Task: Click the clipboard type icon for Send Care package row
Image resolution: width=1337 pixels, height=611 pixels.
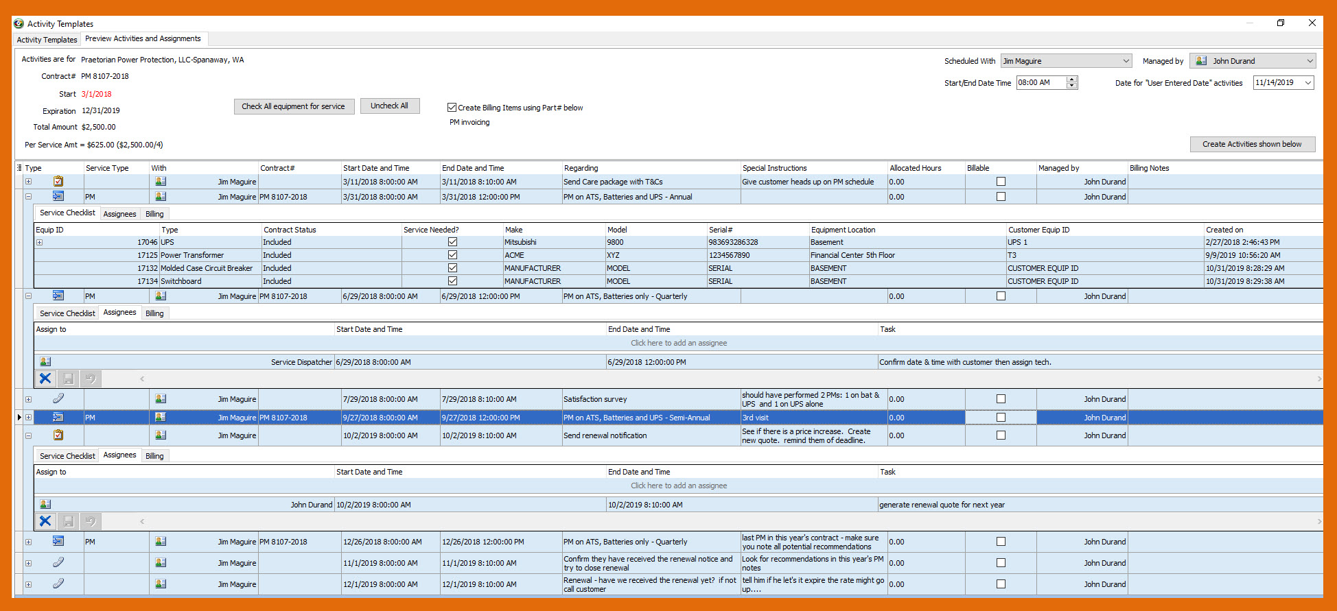Action: click(x=58, y=182)
